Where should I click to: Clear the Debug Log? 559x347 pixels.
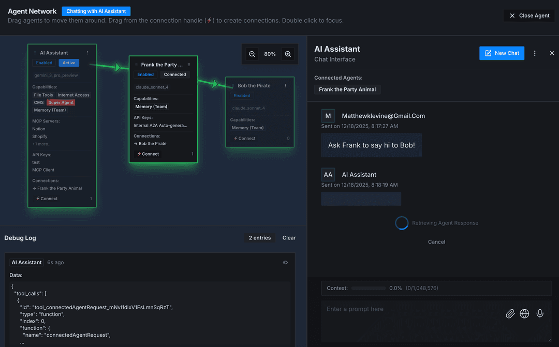pos(288,238)
